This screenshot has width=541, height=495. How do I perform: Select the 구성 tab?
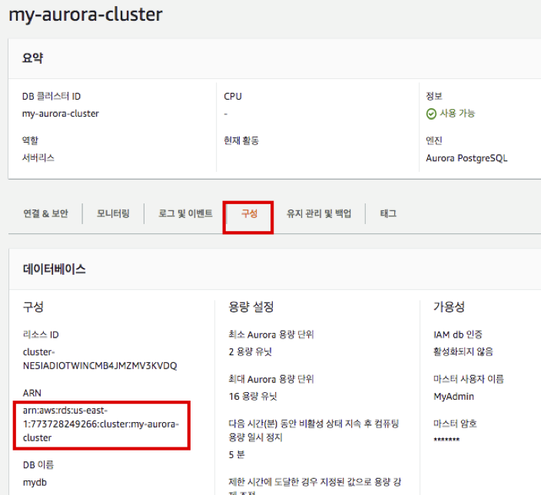(x=249, y=213)
